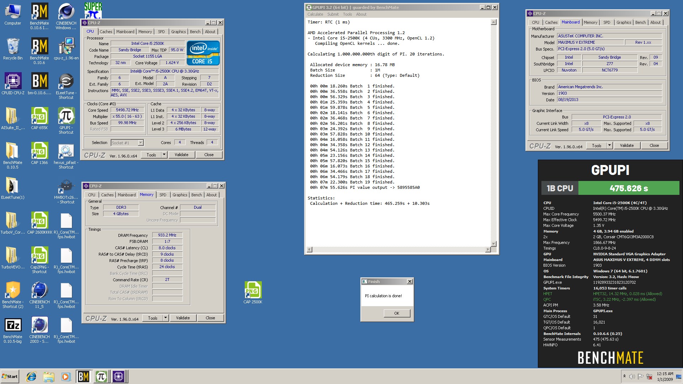Open CAP 2500K PNG file on desktop

[253, 293]
